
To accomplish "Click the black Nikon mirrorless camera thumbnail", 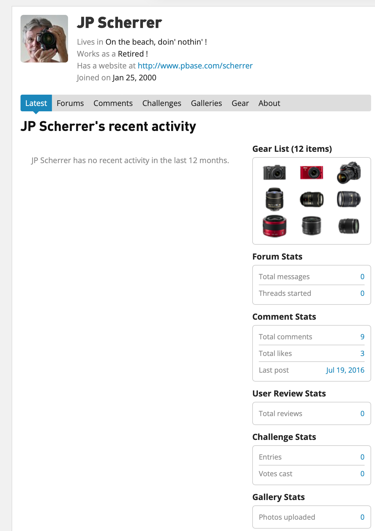I will coord(274,172).
